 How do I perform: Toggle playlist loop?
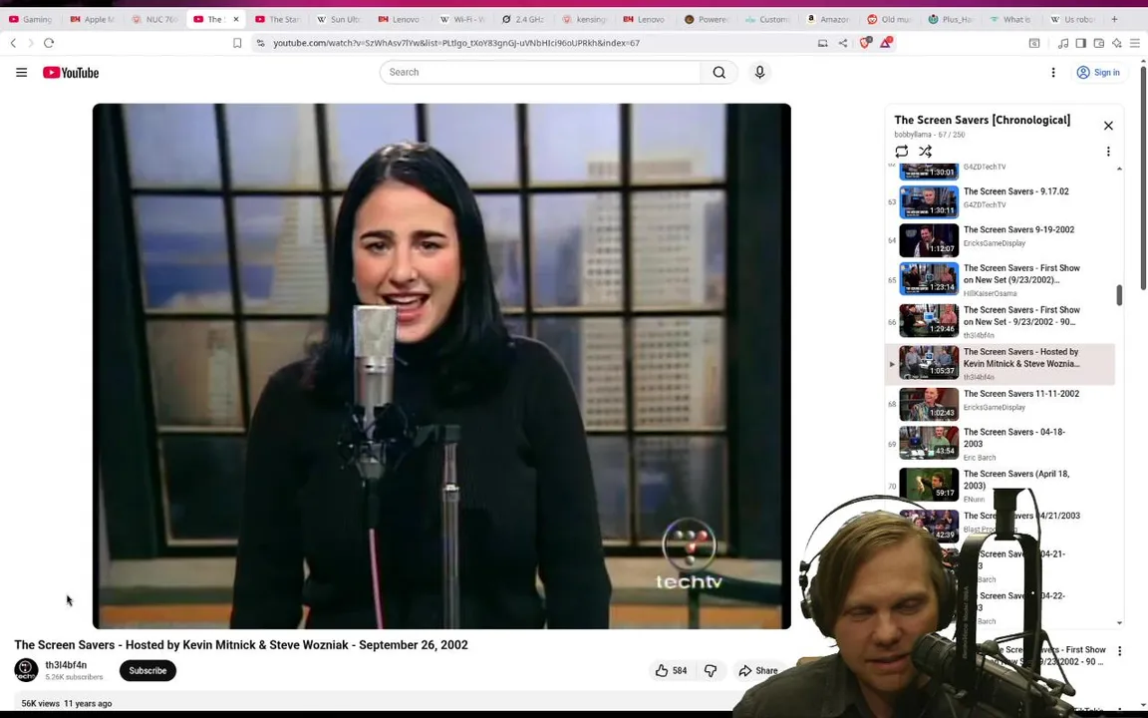coord(901,151)
